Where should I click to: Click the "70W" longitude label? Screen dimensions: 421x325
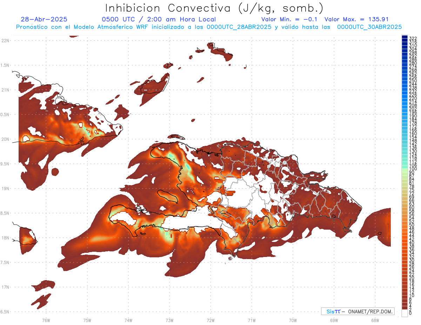pyautogui.click(x=293, y=320)
